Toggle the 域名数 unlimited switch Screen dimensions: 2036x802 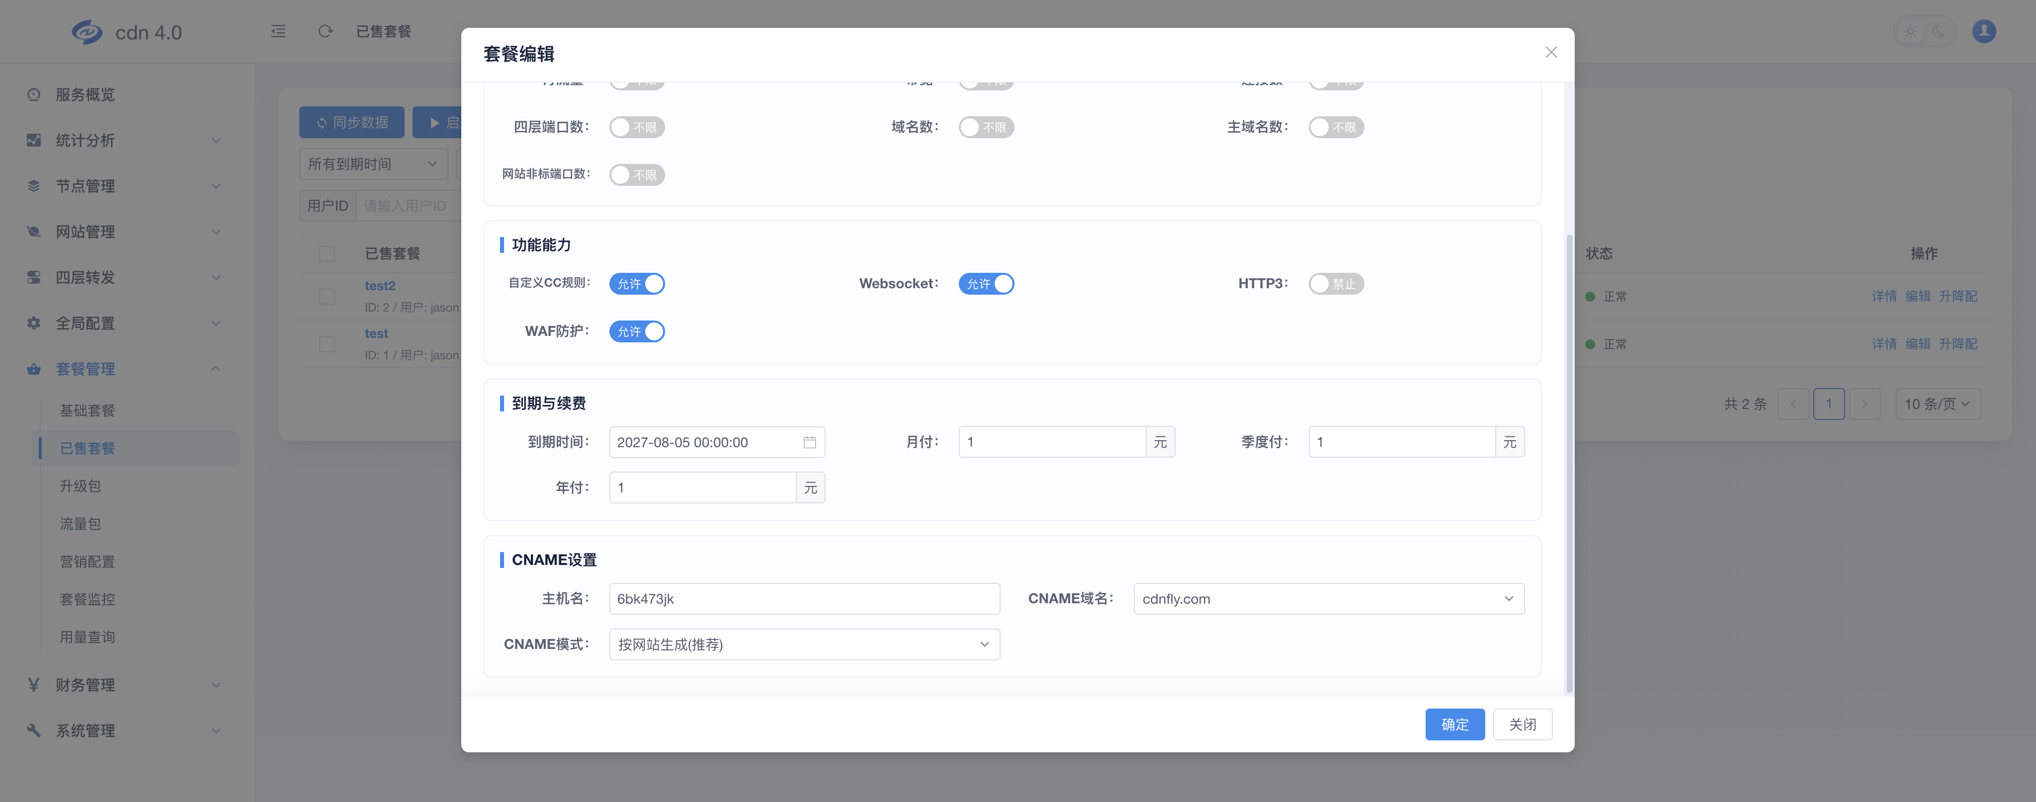(986, 127)
